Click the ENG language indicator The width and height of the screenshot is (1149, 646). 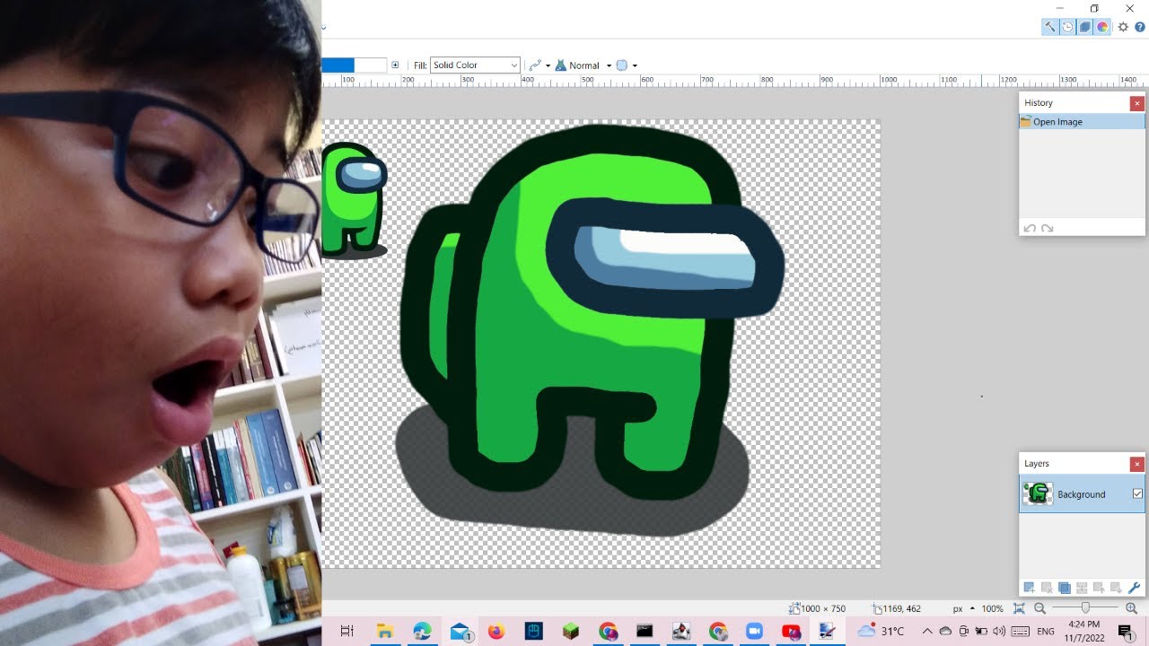point(1045,632)
